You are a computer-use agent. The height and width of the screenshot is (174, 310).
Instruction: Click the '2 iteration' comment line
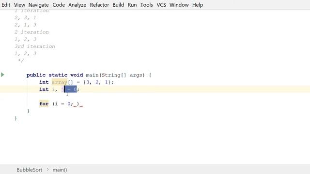click(31, 32)
